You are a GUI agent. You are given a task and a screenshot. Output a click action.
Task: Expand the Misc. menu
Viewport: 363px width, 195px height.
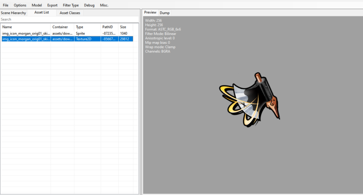(104, 5)
